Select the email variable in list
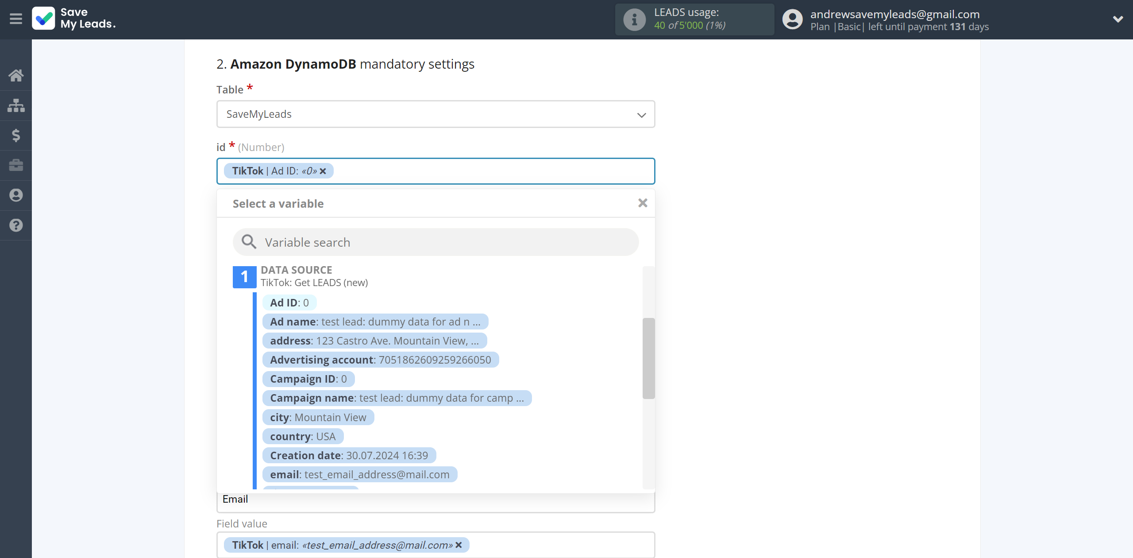Image resolution: width=1133 pixels, height=558 pixels. tap(360, 474)
